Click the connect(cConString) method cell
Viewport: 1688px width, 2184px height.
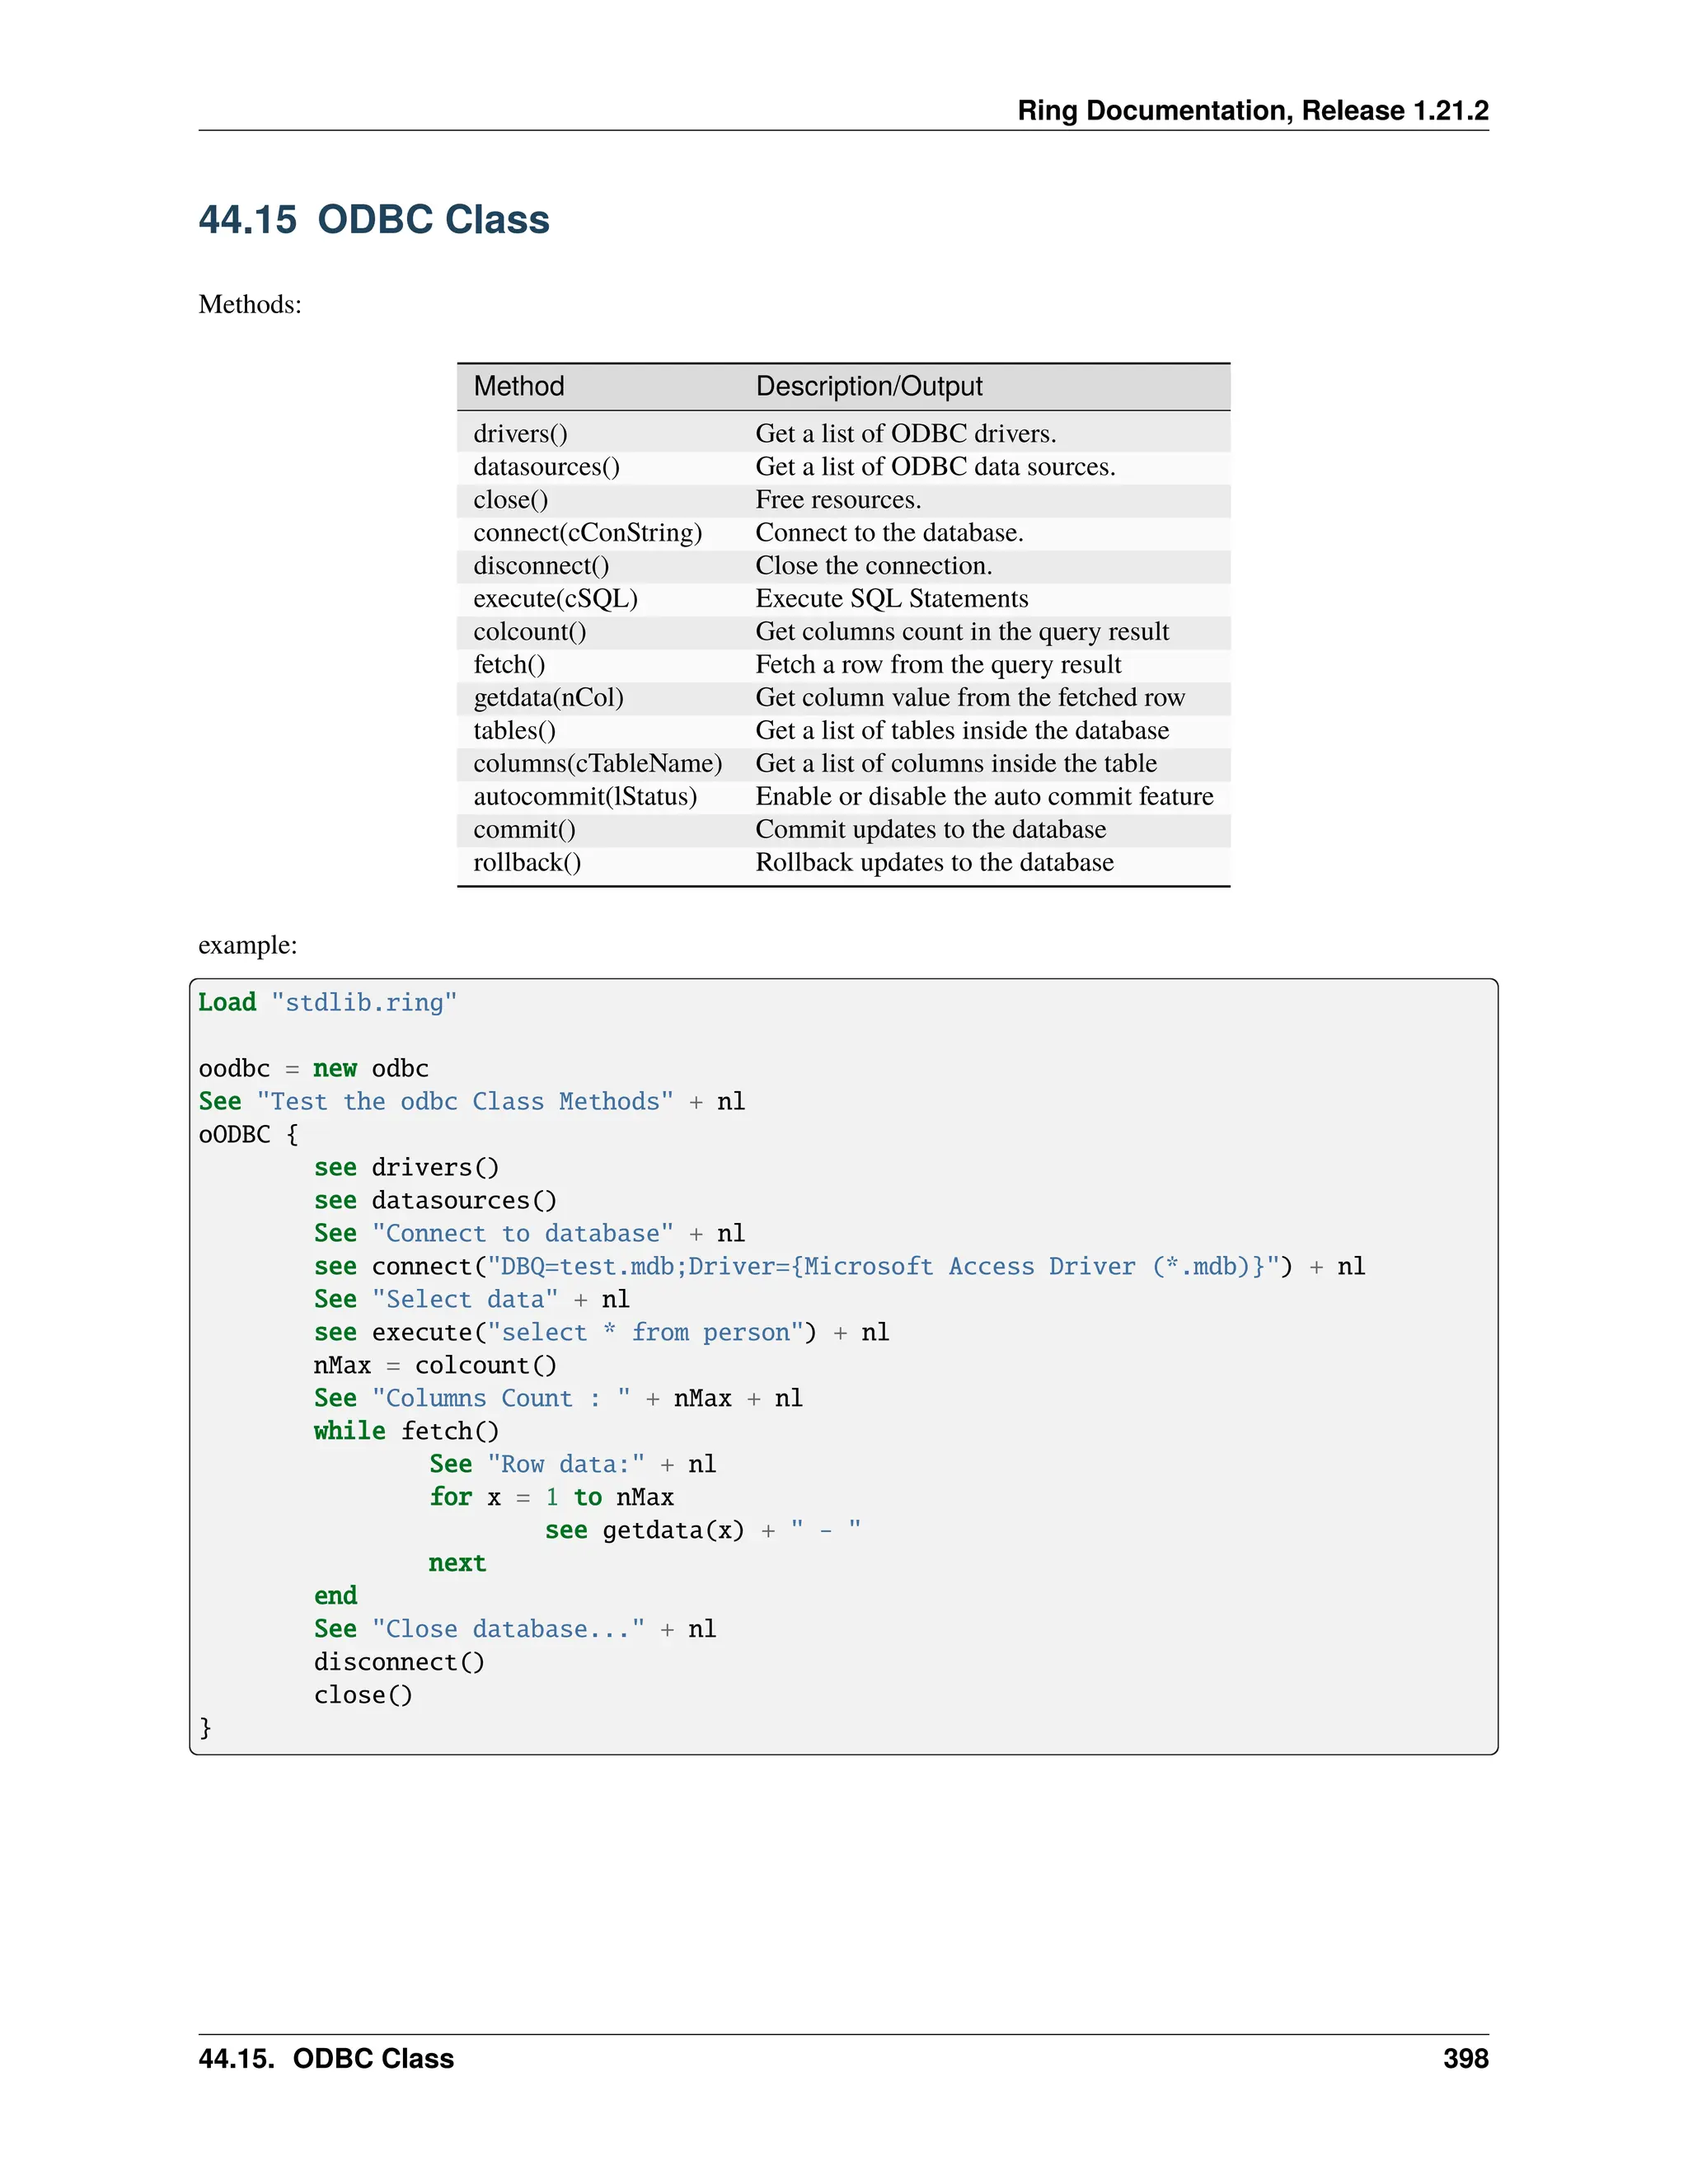coord(587,533)
